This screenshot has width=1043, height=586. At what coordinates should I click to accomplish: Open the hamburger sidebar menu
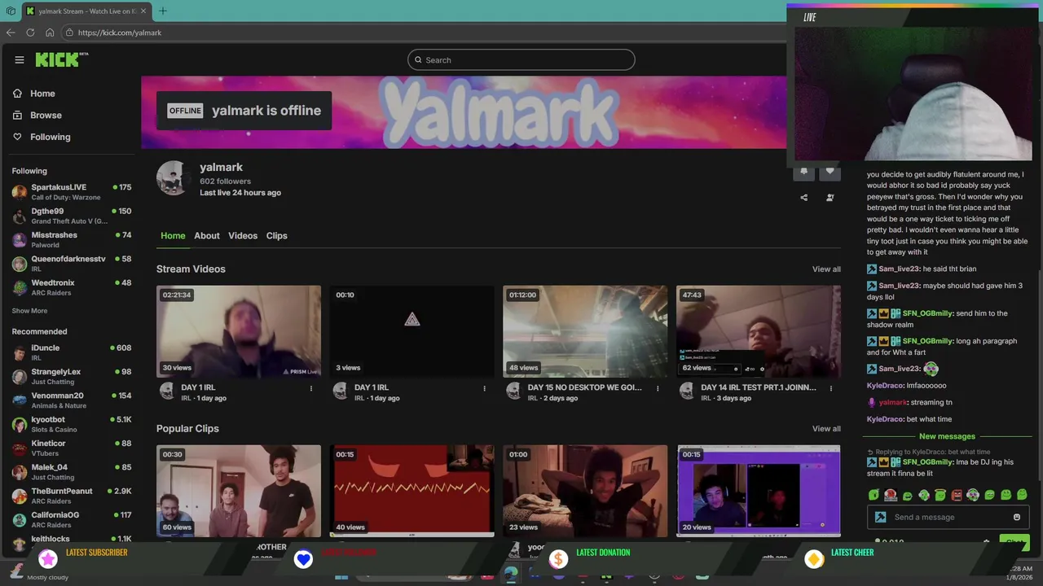pos(20,59)
